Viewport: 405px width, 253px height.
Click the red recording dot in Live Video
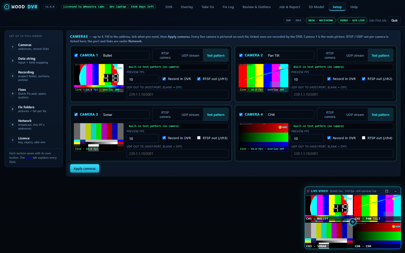tap(308, 191)
